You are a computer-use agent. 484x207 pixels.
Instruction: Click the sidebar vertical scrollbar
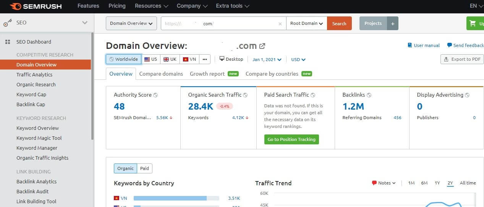point(92,86)
